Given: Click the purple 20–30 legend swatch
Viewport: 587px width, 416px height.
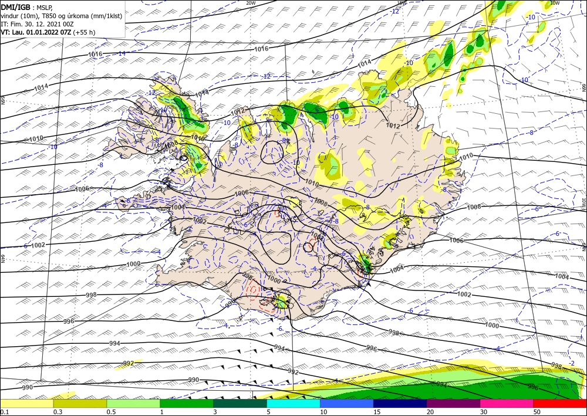Looking at the screenshot, I should pyautogui.click(x=453, y=404).
